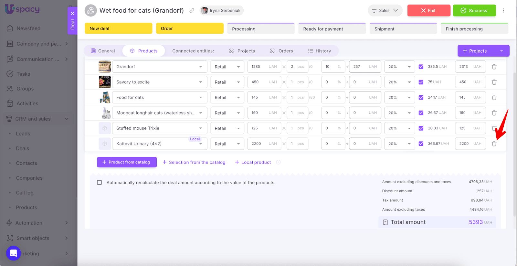Toggle tax checkbox for Stuffed mouse Trixie
Viewport: 517px width, 266px height.
click(421, 128)
